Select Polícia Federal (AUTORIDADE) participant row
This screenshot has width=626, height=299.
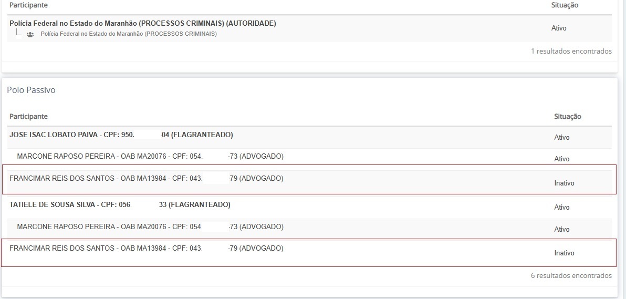(142, 23)
